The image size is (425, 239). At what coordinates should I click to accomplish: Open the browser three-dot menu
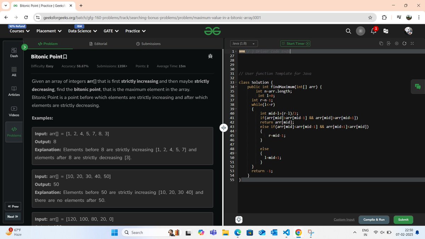point(419,18)
